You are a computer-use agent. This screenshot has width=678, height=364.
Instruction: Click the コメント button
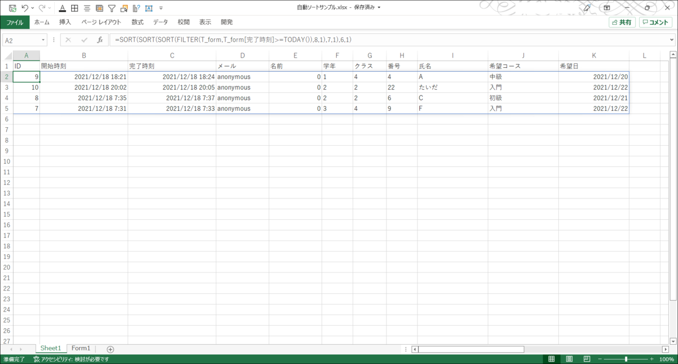pyautogui.click(x=655, y=23)
